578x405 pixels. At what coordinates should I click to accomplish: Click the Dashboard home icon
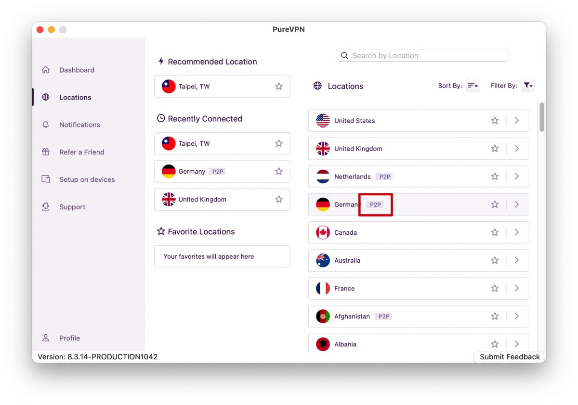coord(46,70)
